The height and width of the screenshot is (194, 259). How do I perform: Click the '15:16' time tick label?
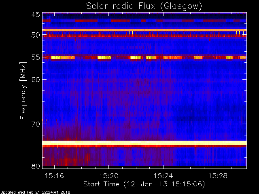(x=54, y=176)
